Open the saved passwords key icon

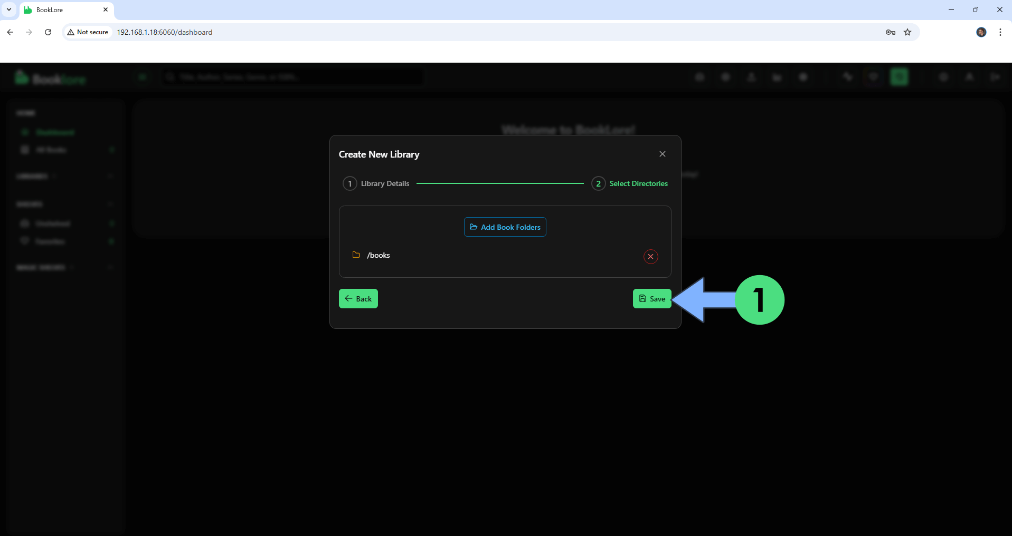(890, 32)
